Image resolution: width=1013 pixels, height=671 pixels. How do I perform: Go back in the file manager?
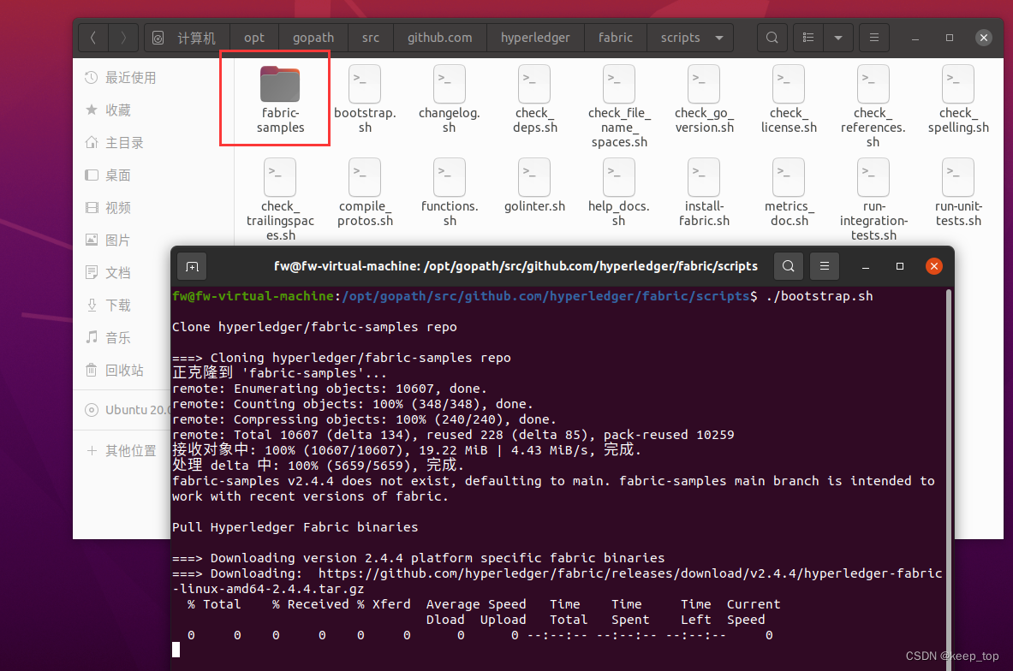tap(93, 38)
